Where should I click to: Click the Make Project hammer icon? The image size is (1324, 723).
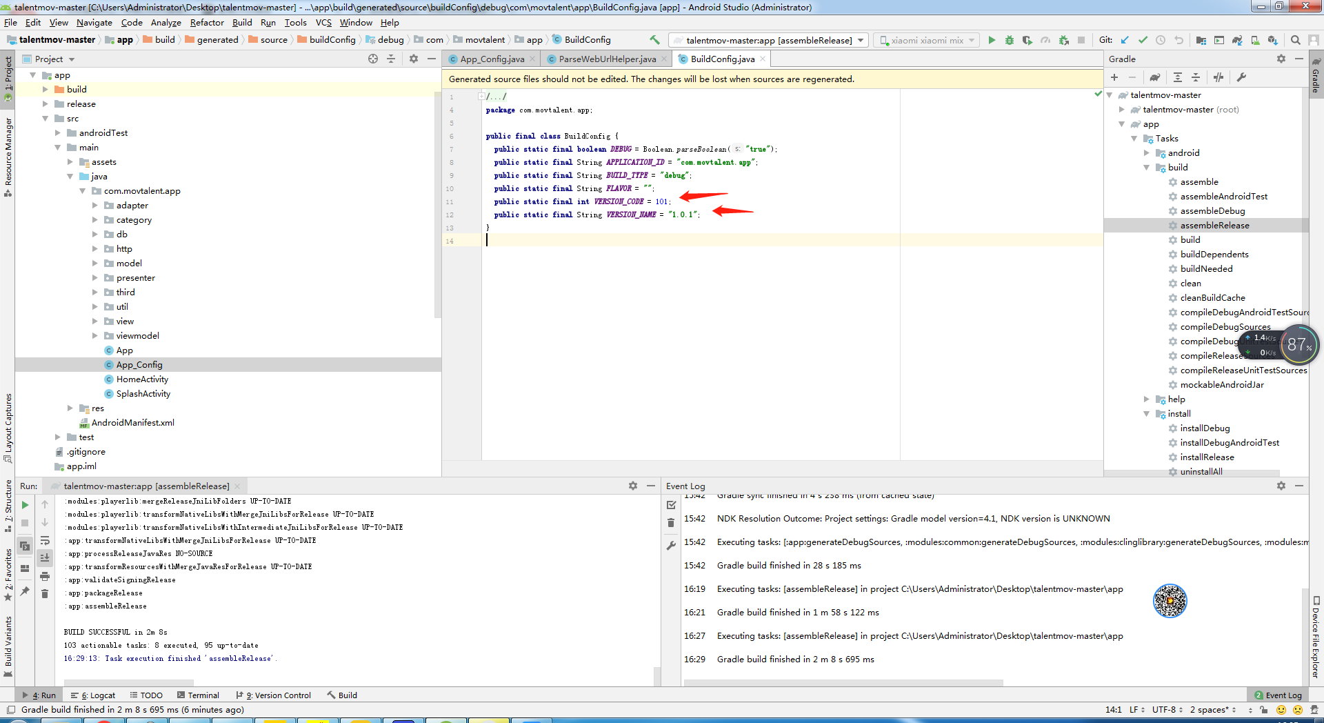point(654,40)
